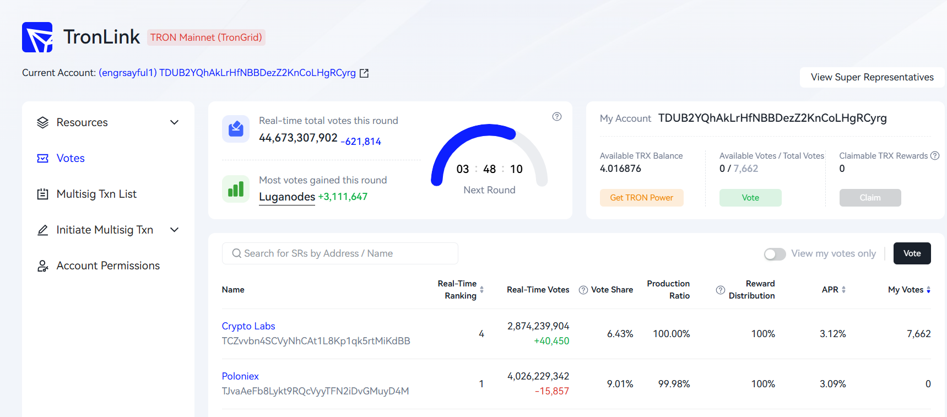Expand the Resources menu chevron
Screen dimensions: 947x417
[x=175, y=122]
